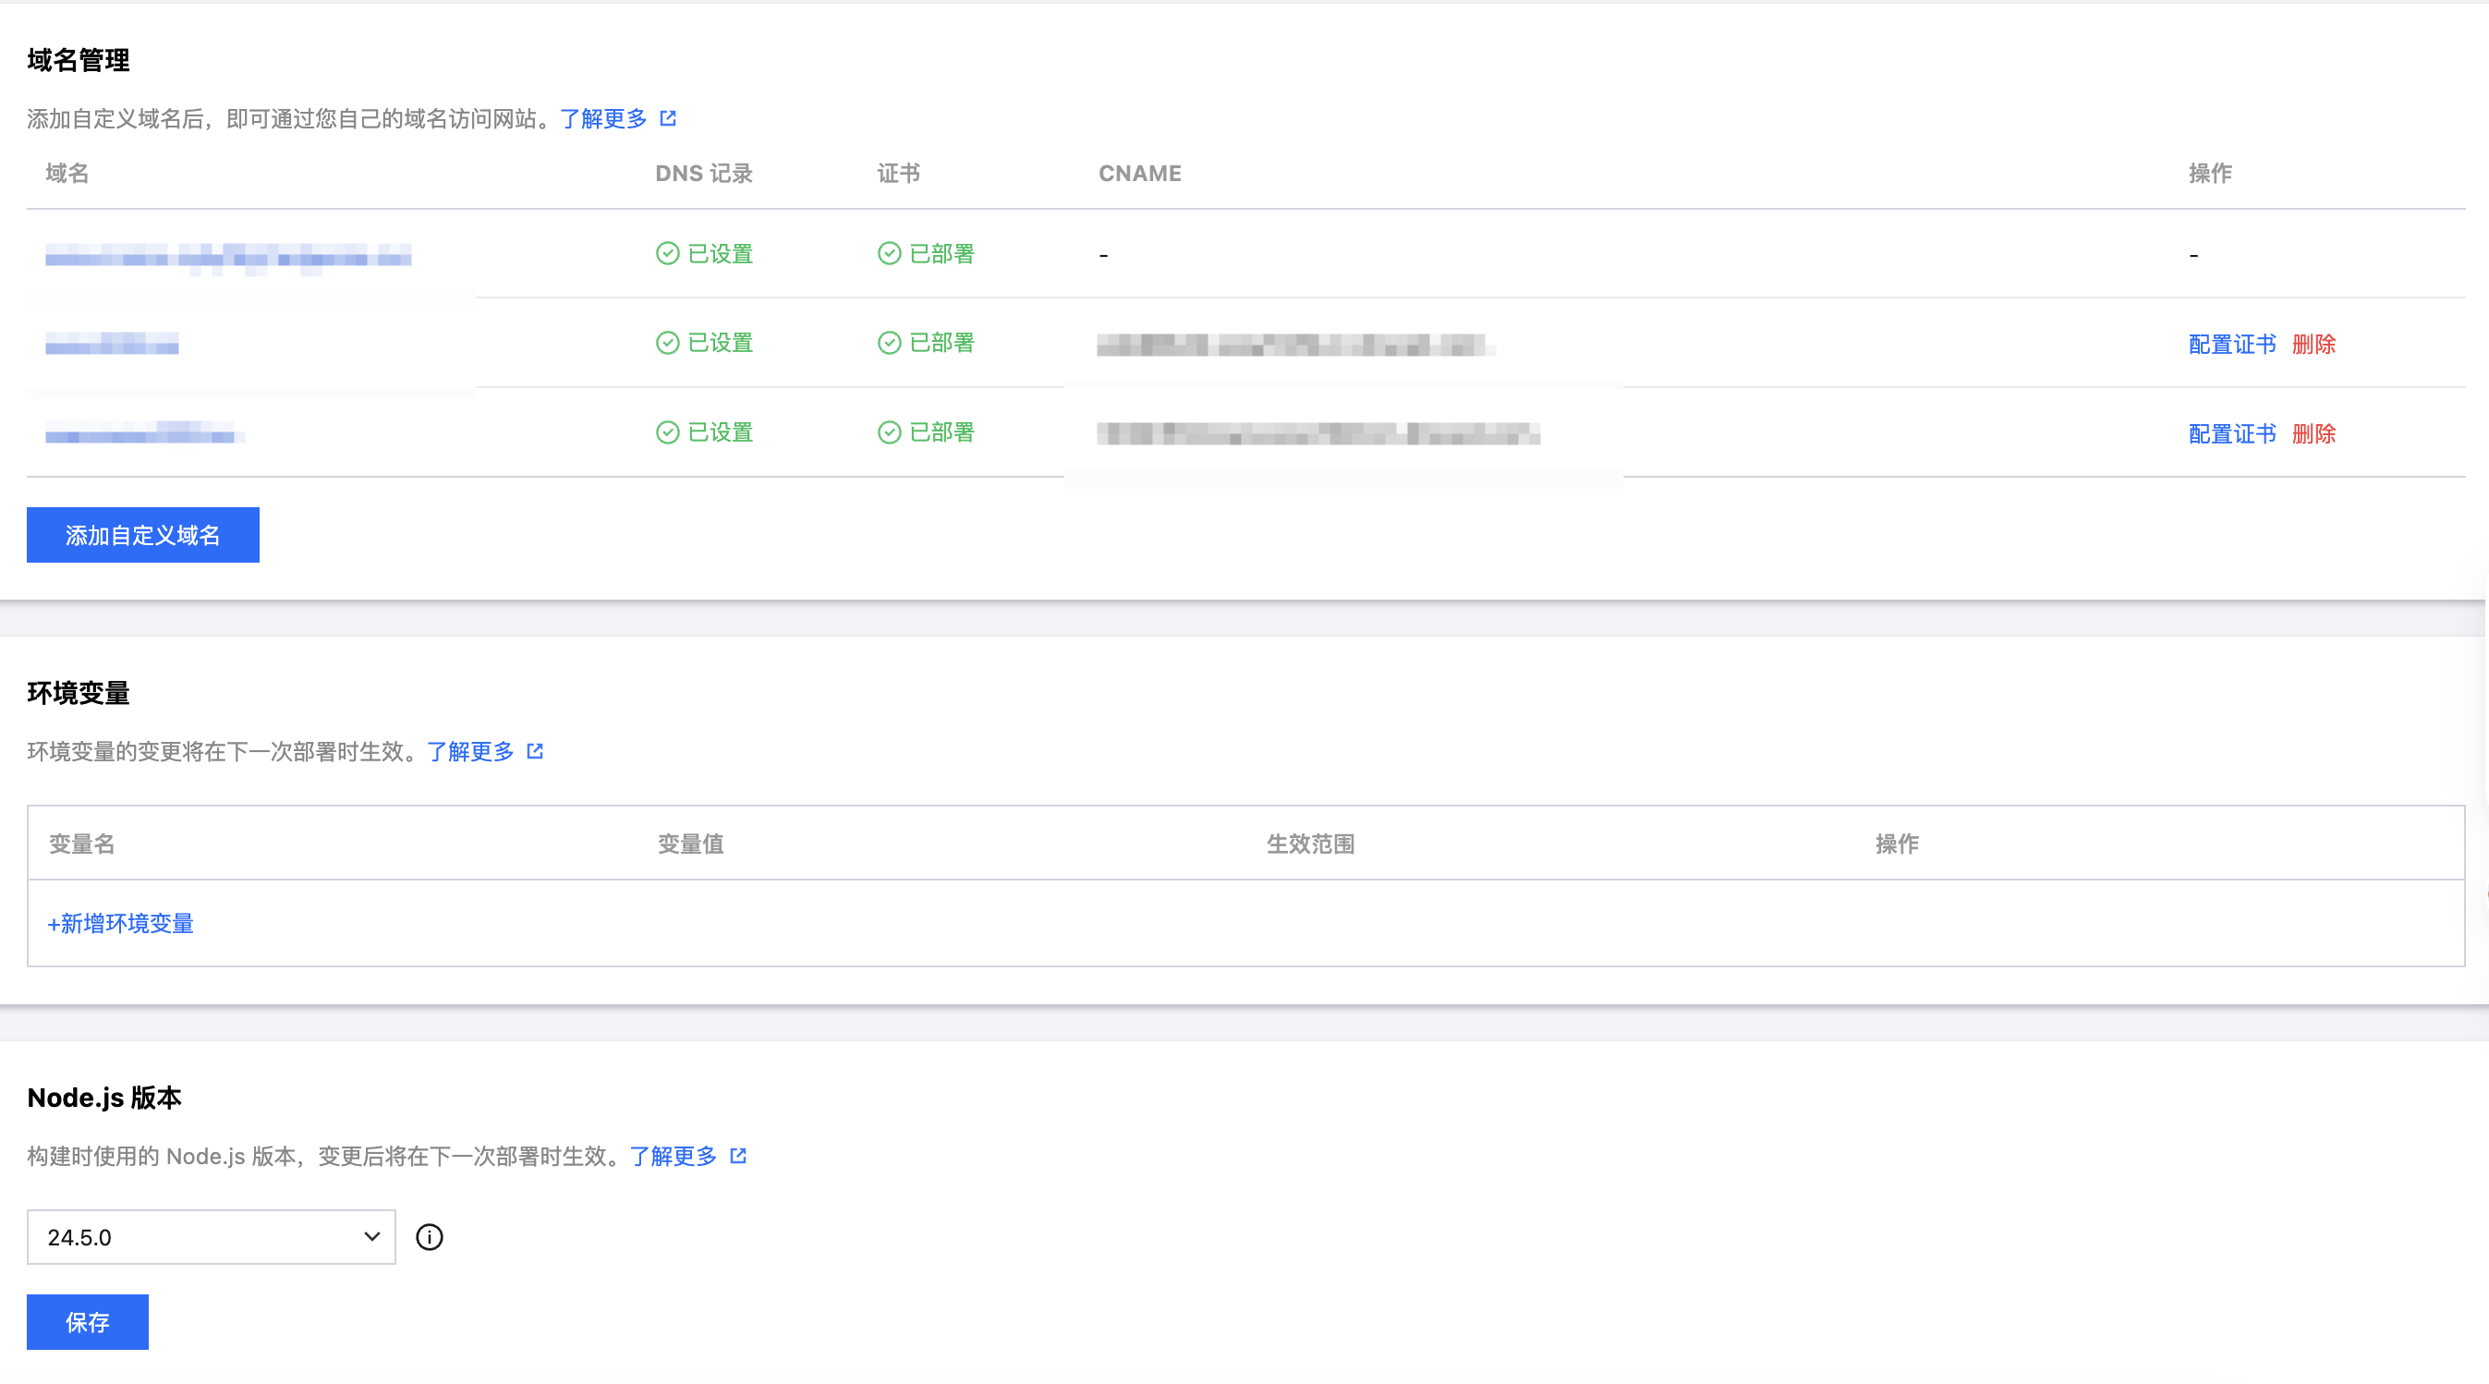Image resolution: width=2489 pixels, height=1384 pixels.
Task: Click the first blurred domain name link
Action: (x=228, y=256)
